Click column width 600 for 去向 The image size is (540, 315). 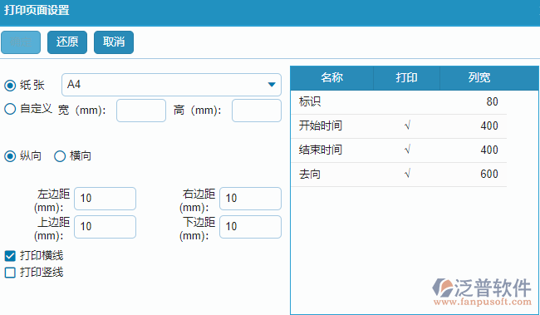click(x=489, y=174)
